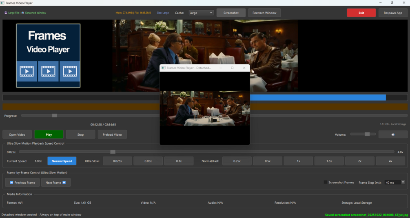Click the green Saved screenshot status message
The image size is (410, 218).
tap(367, 215)
